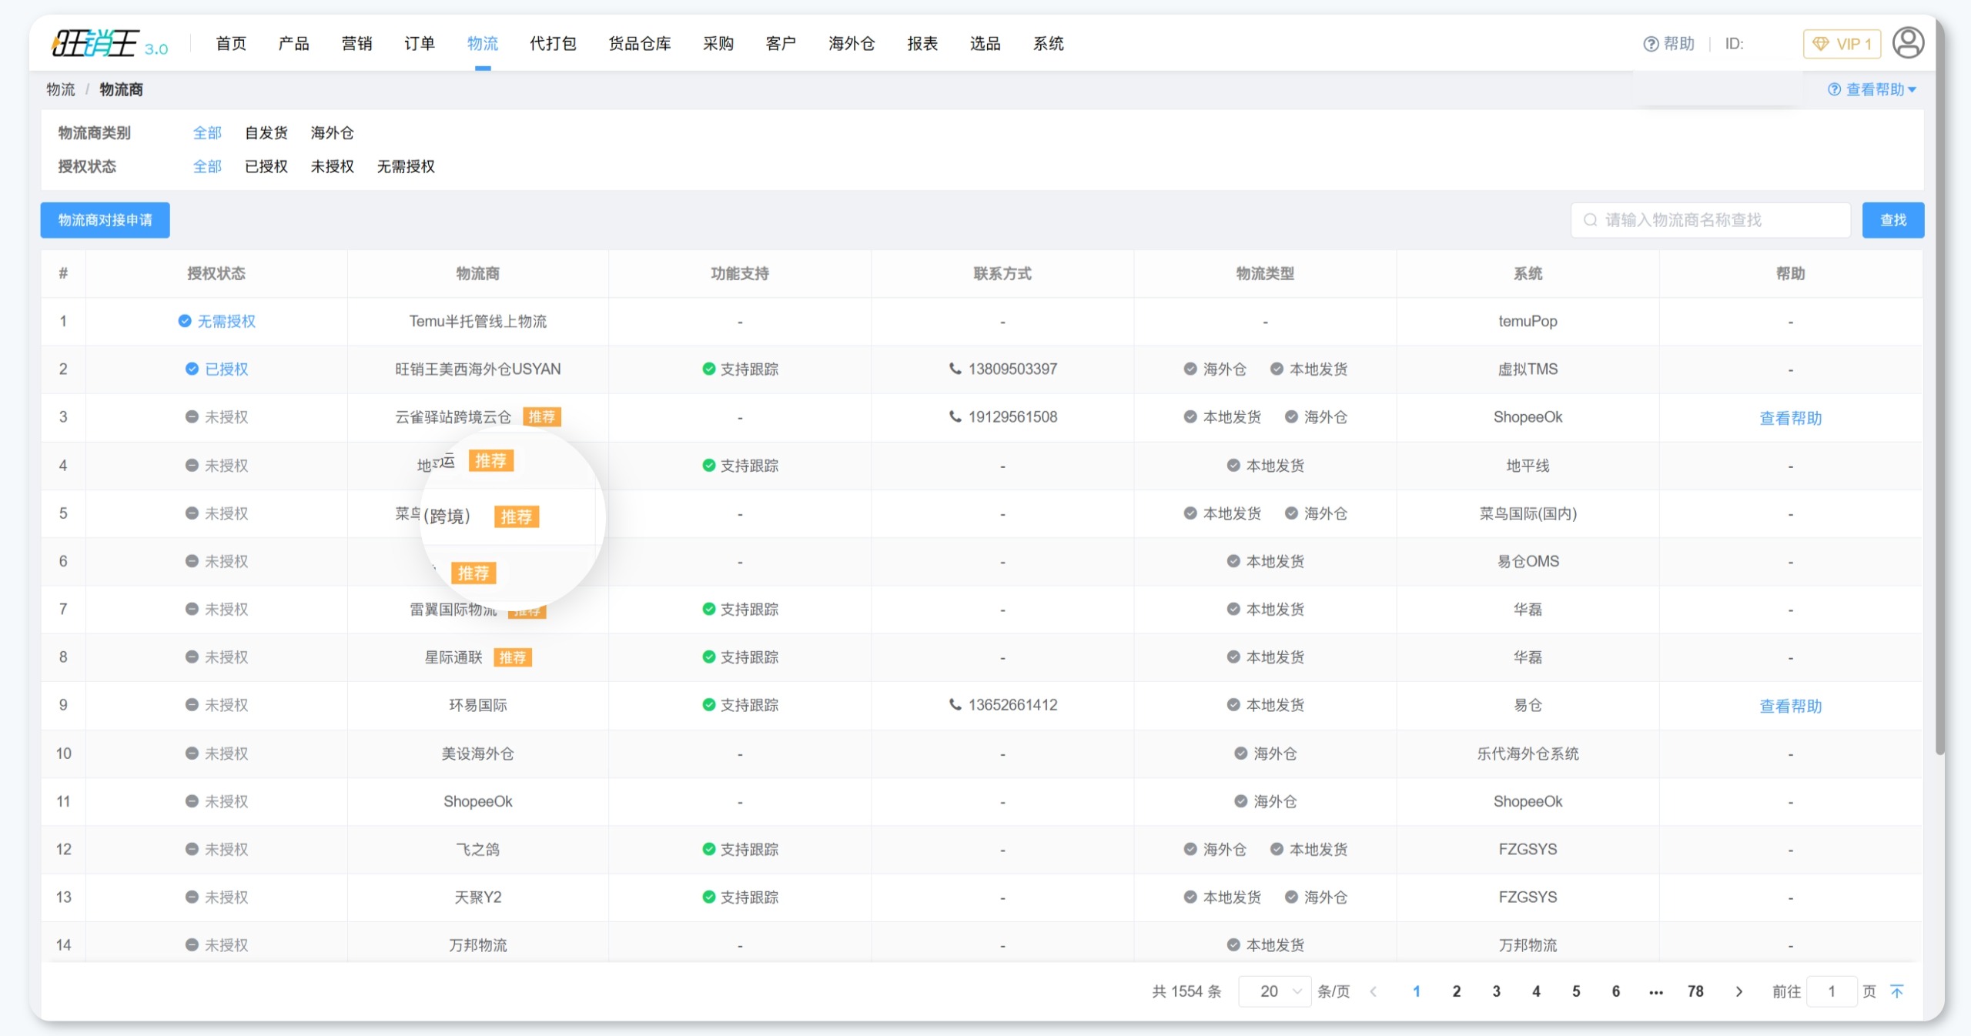Viewport: 1971px width, 1036px height.
Task: Expand the 查看帮助 dropdown at top right
Action: 1872,89
